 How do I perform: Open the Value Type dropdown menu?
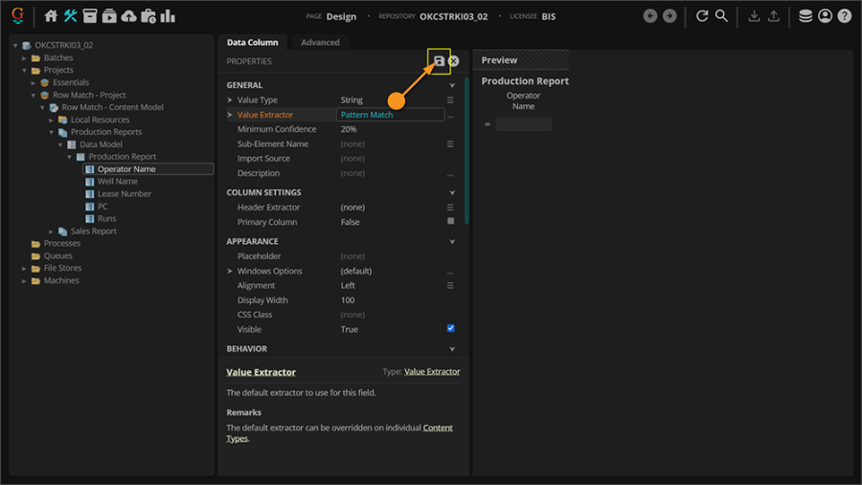click(x=450, y=100)
